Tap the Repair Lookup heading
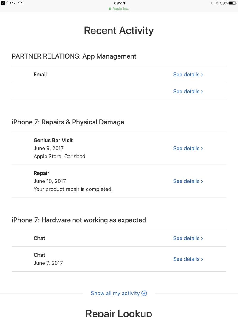 119,313
